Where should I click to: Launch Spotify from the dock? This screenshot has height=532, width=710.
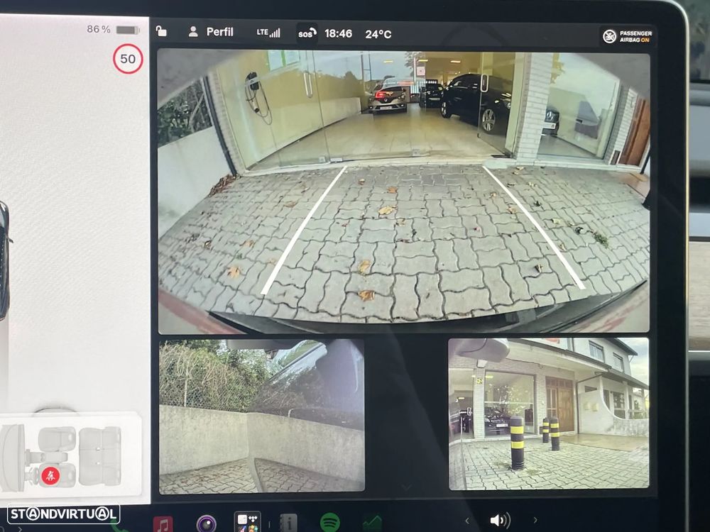point(330,522)
